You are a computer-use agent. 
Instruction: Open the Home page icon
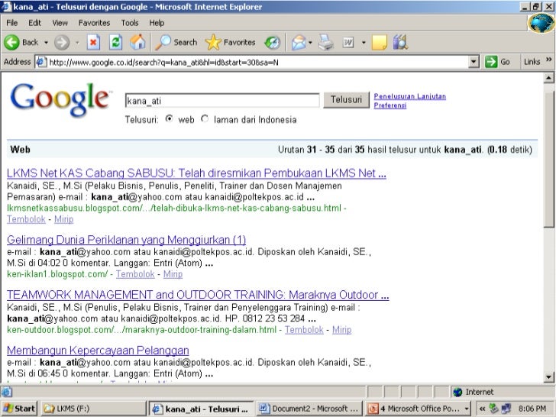pyautogui.click(x=137, y=42)
